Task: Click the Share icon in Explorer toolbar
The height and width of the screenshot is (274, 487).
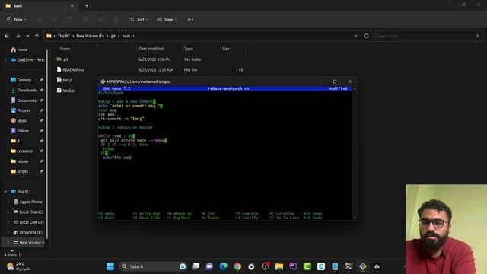Action: 100,20
